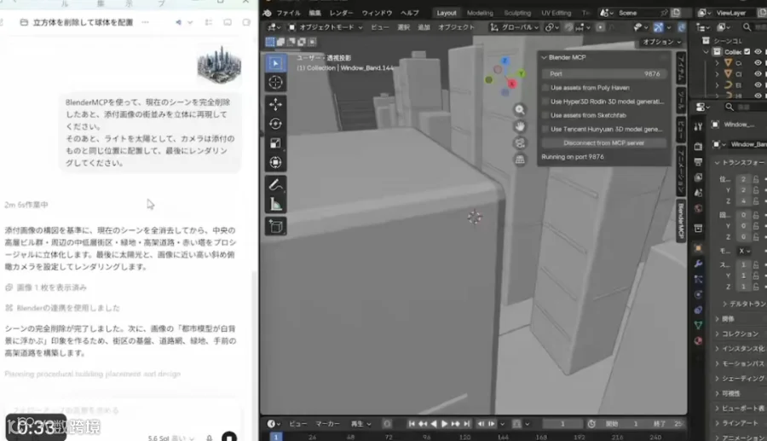Open the View Layer properties tab

[x=698, y=177]
